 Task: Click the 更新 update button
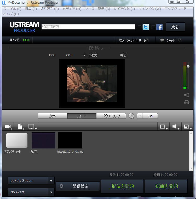click(x=175, y=27)
